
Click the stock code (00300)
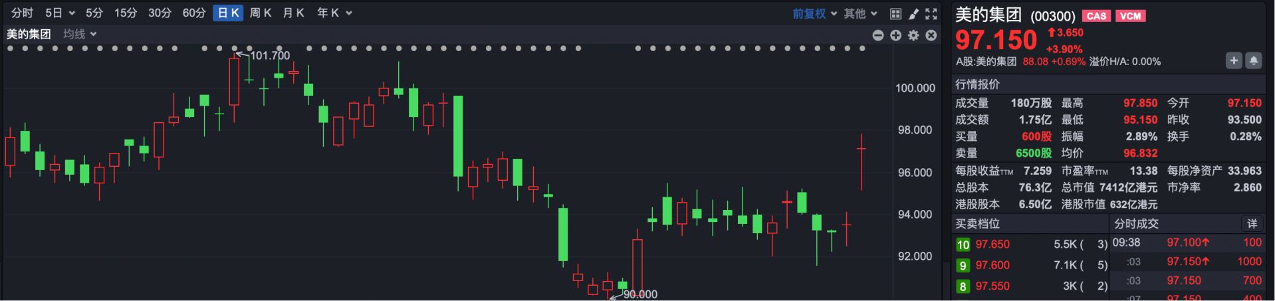[x=1052, y=16]
